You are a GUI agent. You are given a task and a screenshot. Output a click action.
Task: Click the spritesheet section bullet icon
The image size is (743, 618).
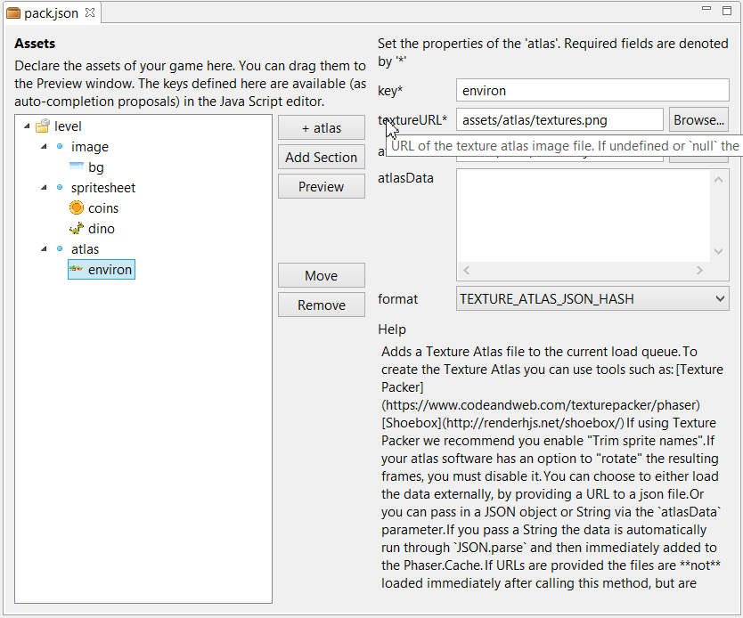tap(60, 187)
